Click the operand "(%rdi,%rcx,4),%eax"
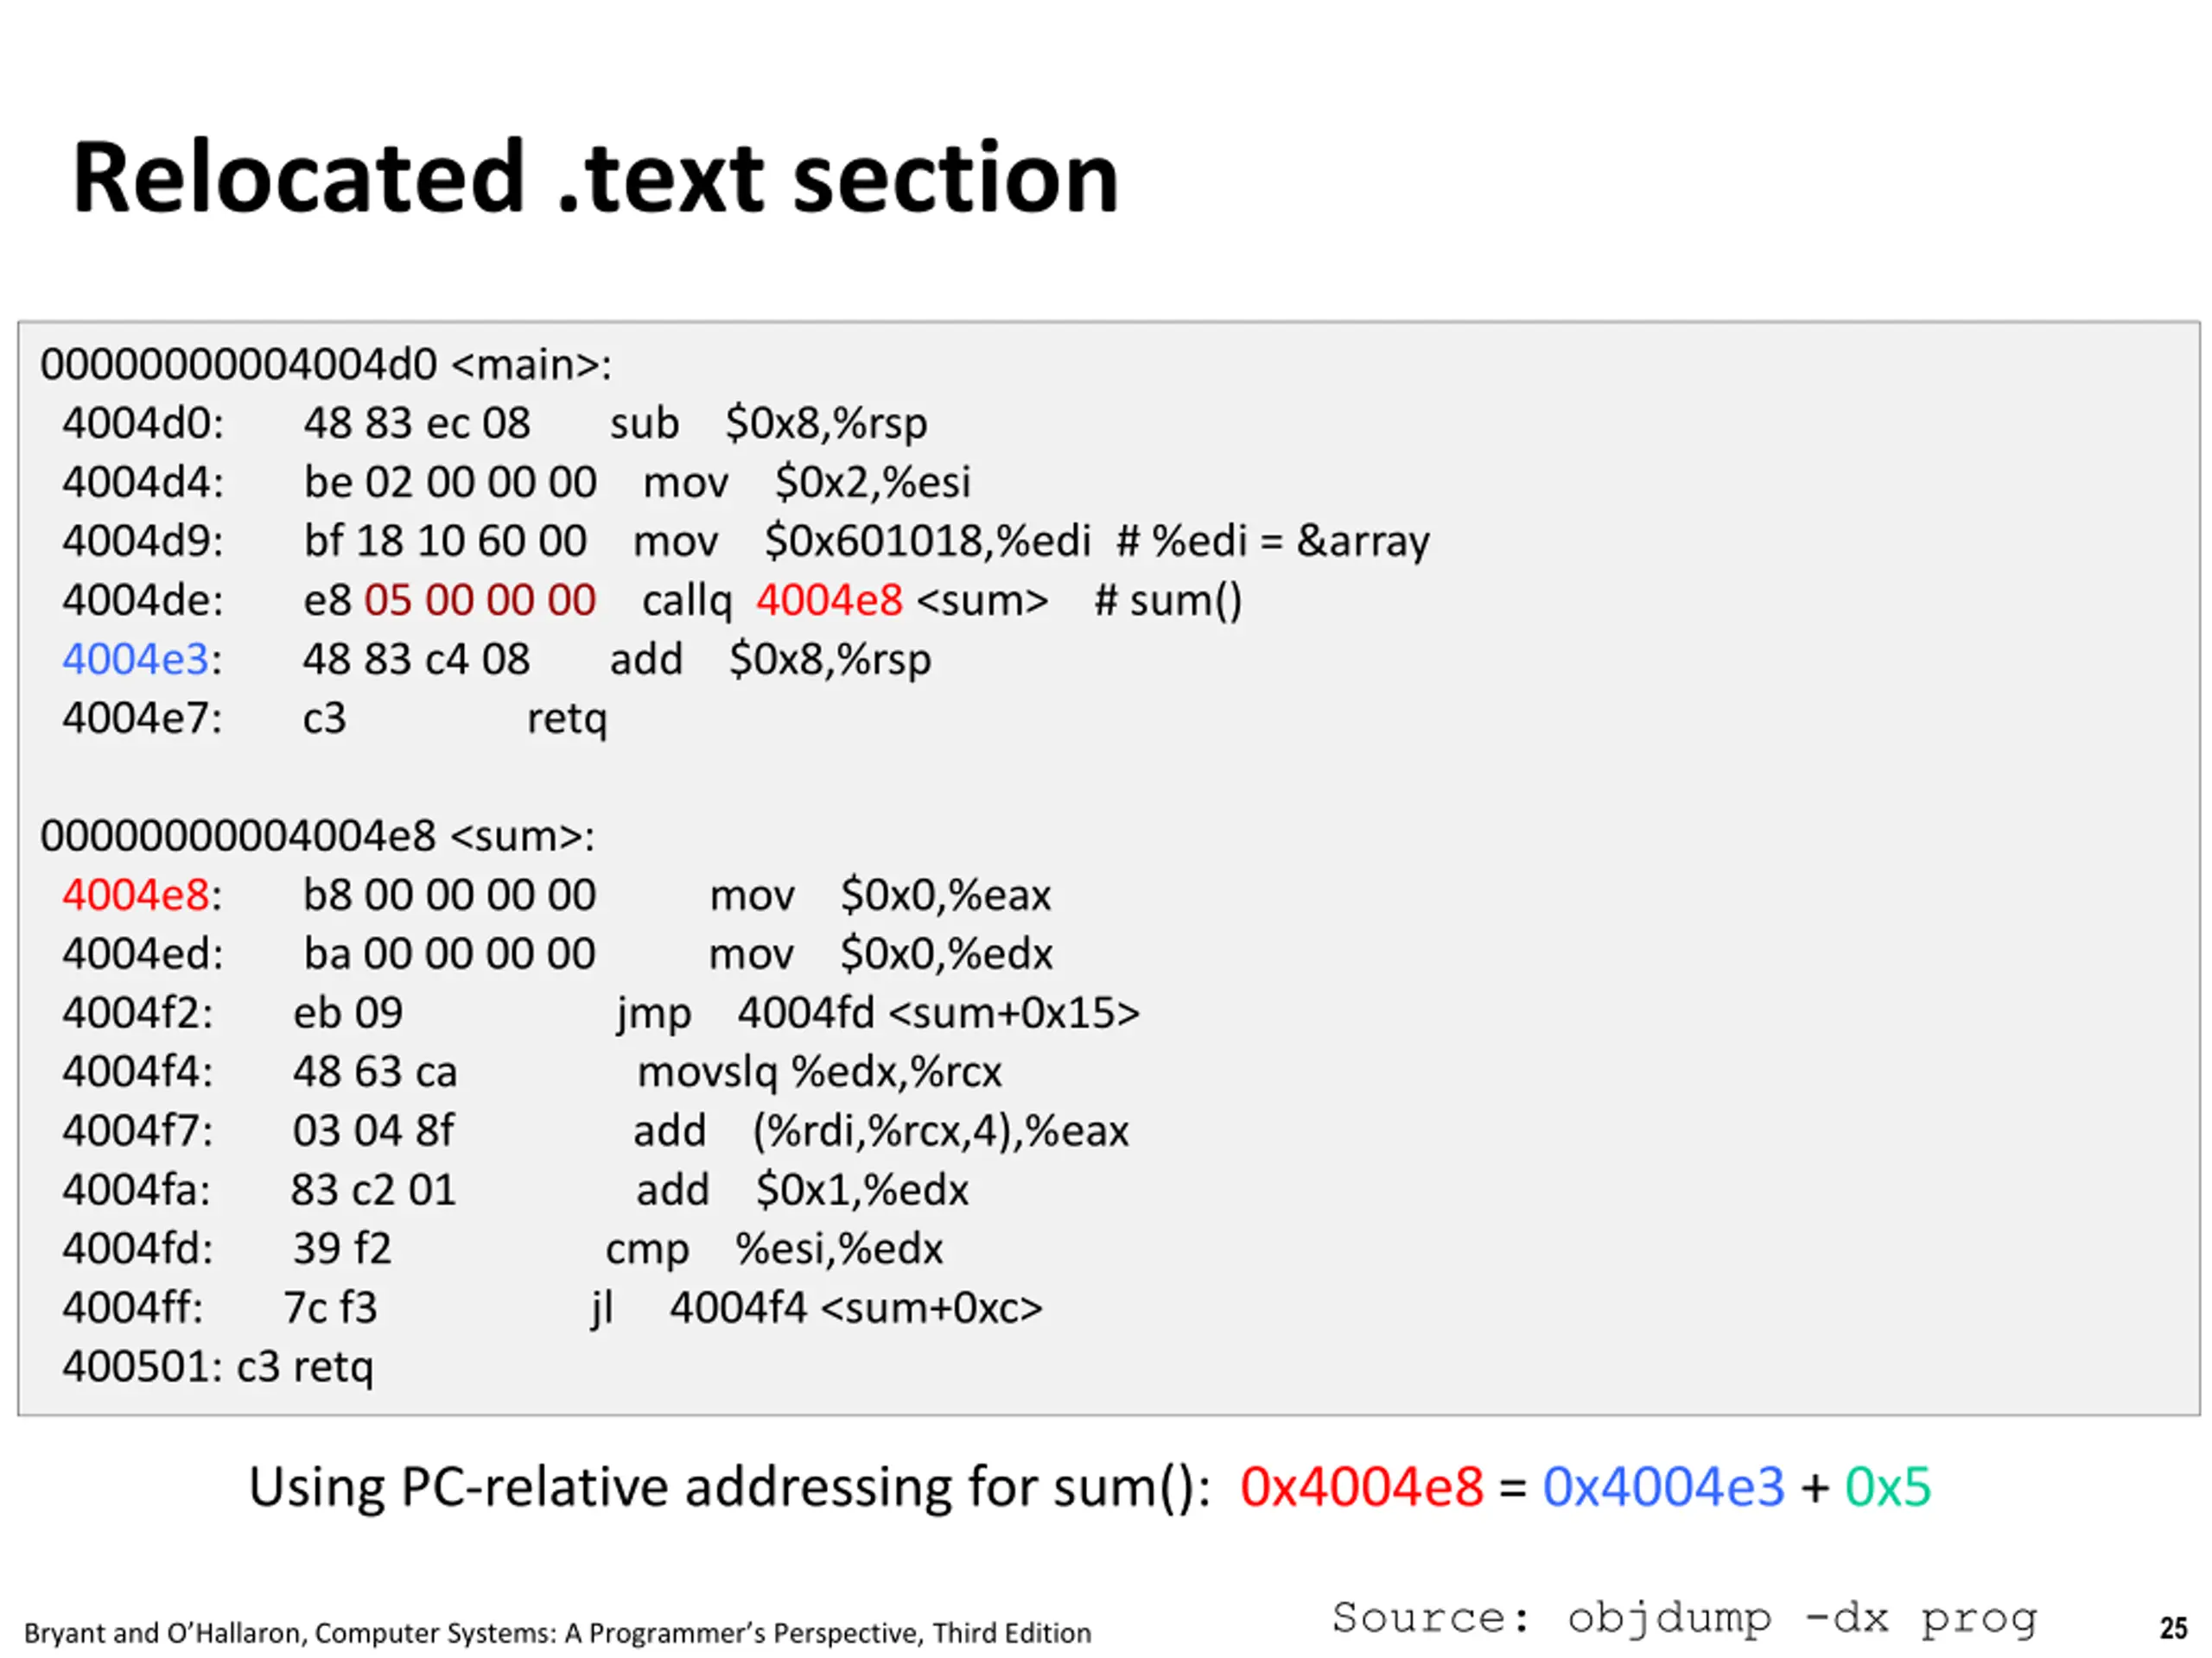Screen dimensions: 2212x1658 (940, 1131)
